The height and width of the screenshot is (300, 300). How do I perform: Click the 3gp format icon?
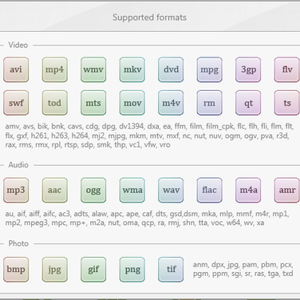(248, 69)
